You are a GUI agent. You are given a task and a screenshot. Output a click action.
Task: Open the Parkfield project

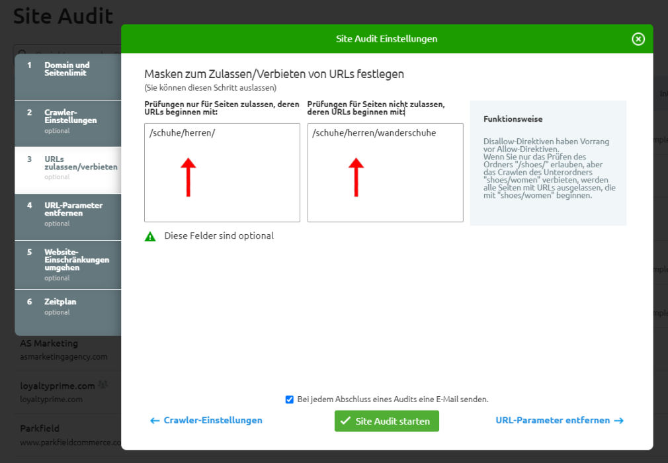click(x=40, y=429)
